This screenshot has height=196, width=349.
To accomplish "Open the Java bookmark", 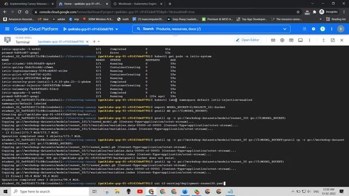I will (43, 20).
